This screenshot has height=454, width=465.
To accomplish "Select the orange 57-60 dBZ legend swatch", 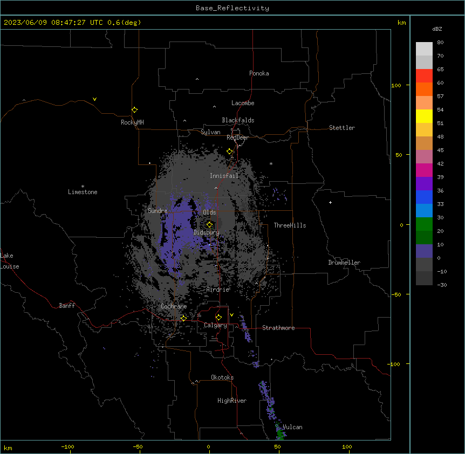I will click(x=424, y=89).
